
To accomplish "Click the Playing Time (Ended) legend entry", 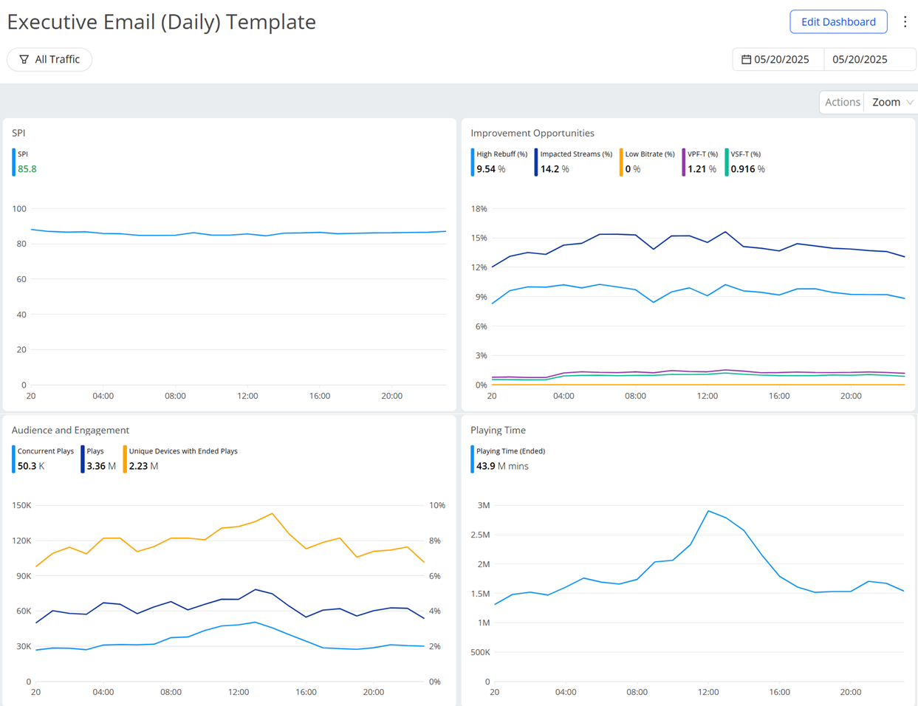I will click(510, 451).
